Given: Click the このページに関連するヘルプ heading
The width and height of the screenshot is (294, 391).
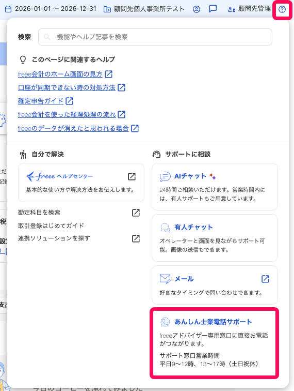Looking at the screenshot, I should click(x=73, y=59).
